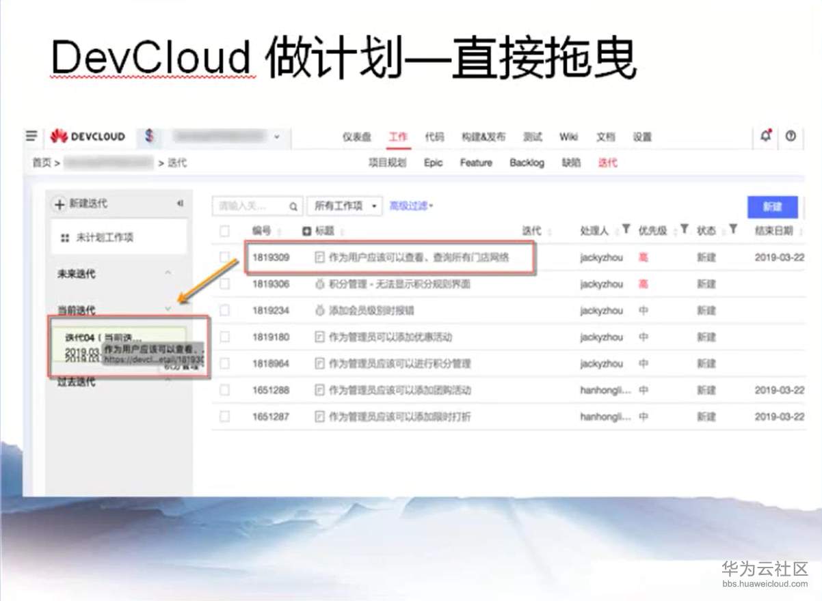Click filter icon next to 状态
822x601 pixels.
point(733,229)
